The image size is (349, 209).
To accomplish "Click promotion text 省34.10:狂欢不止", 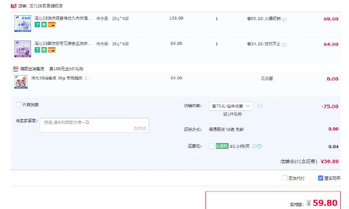I will coord(264,44).
